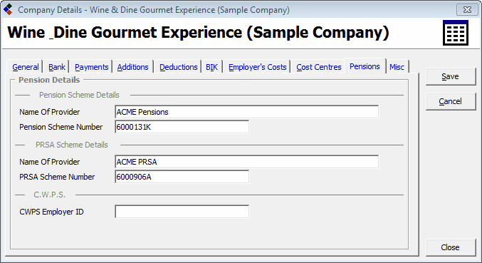Select the Deductions tab
Viewport: 482px width, 263px height.
179,67
